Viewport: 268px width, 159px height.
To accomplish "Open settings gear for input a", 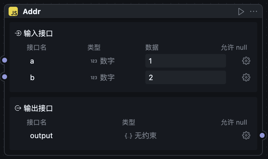I will [246, 61].
